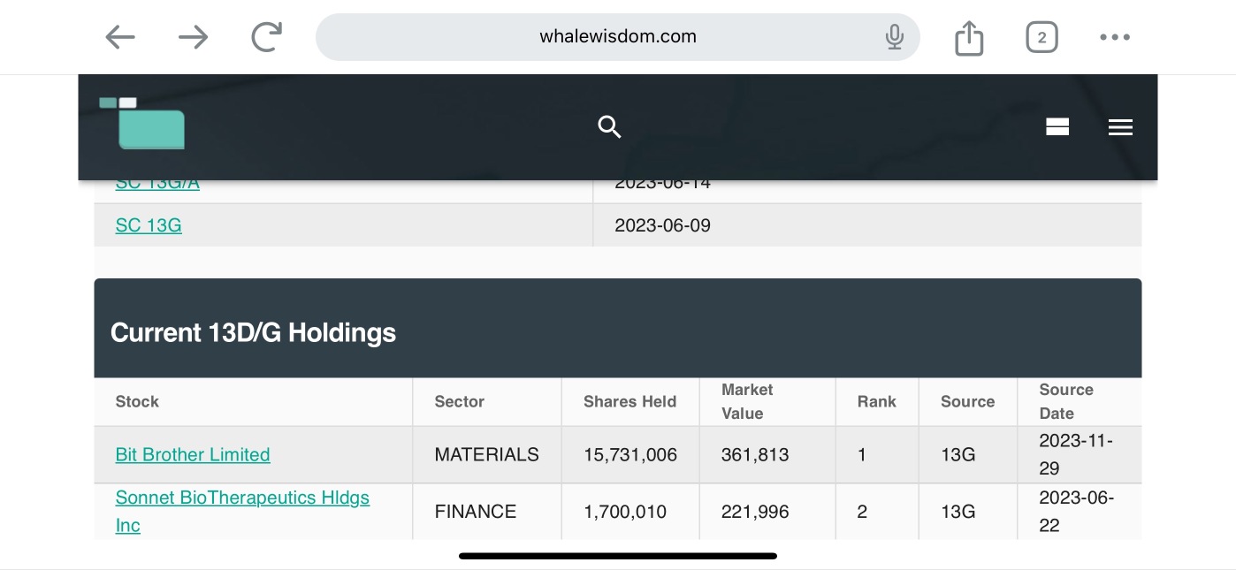Select market value 361,813

tap(755, 455)
